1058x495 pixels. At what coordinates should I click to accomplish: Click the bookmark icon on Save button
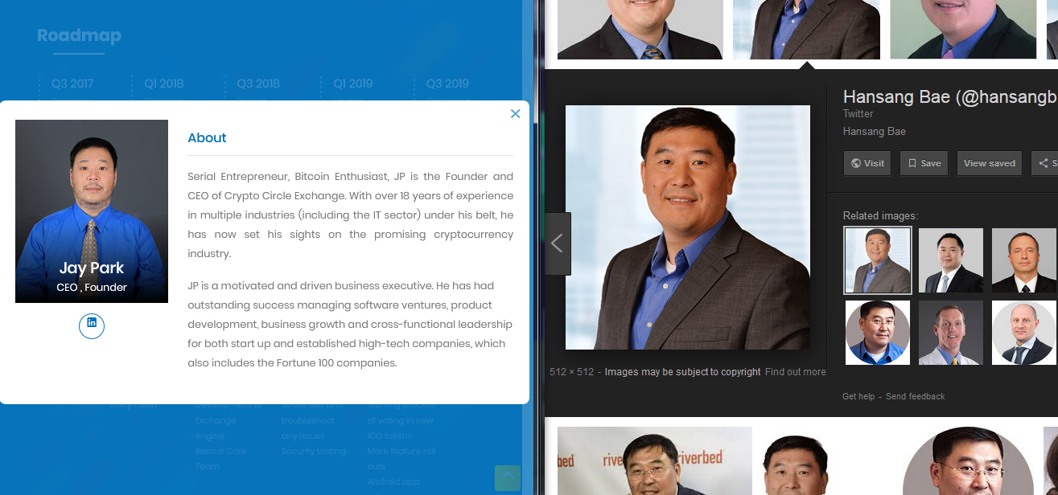pyautogui.click(x=912, y=163)
